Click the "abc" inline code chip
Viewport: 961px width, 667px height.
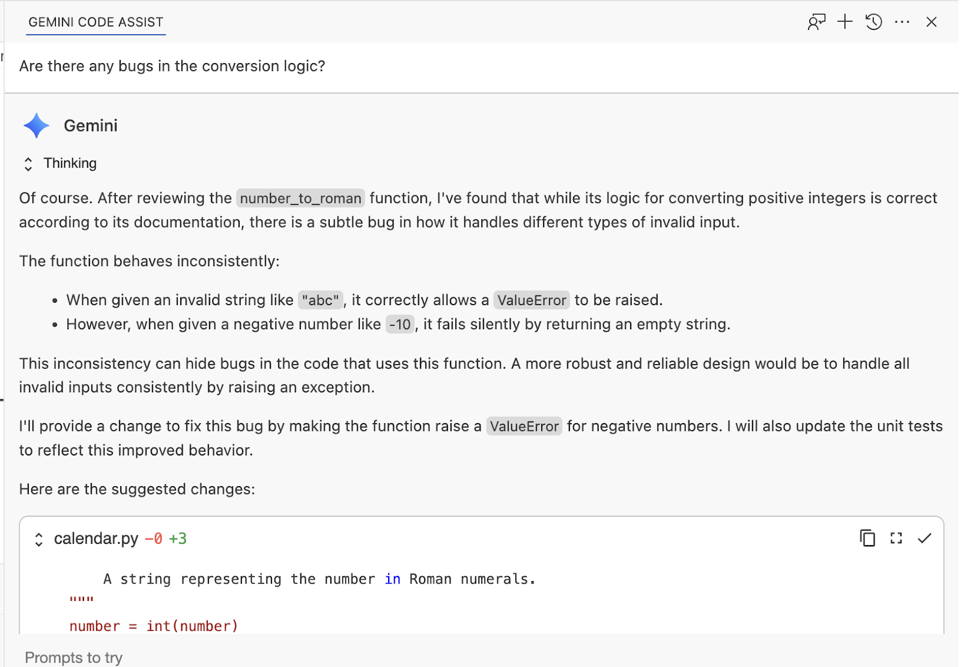321,300
